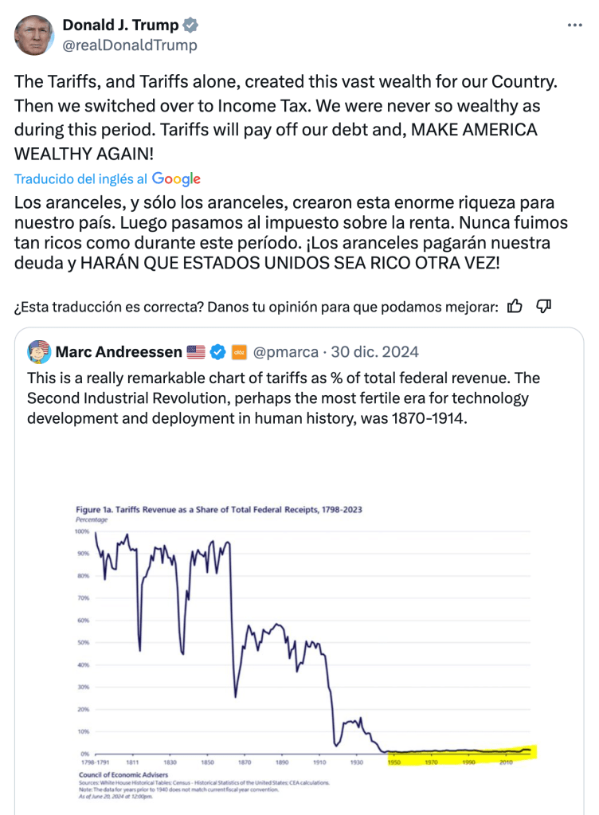Rate the translation with thumbs up
The width and height of the screenshot is (599, 815).
tap(515, 306)
